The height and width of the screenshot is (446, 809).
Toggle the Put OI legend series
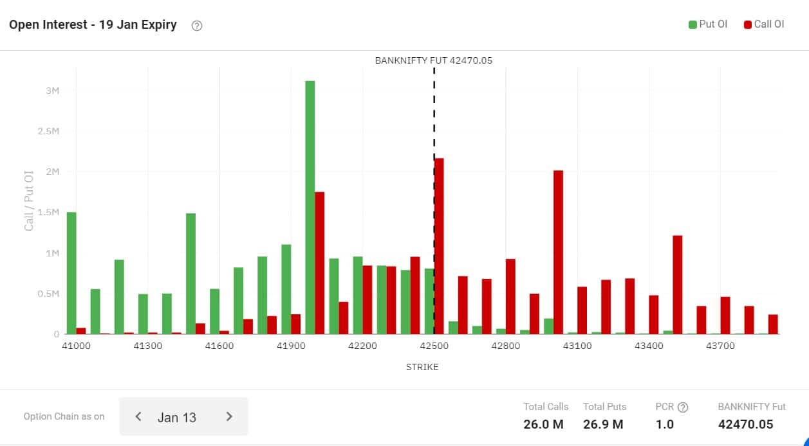coord(708,24)
